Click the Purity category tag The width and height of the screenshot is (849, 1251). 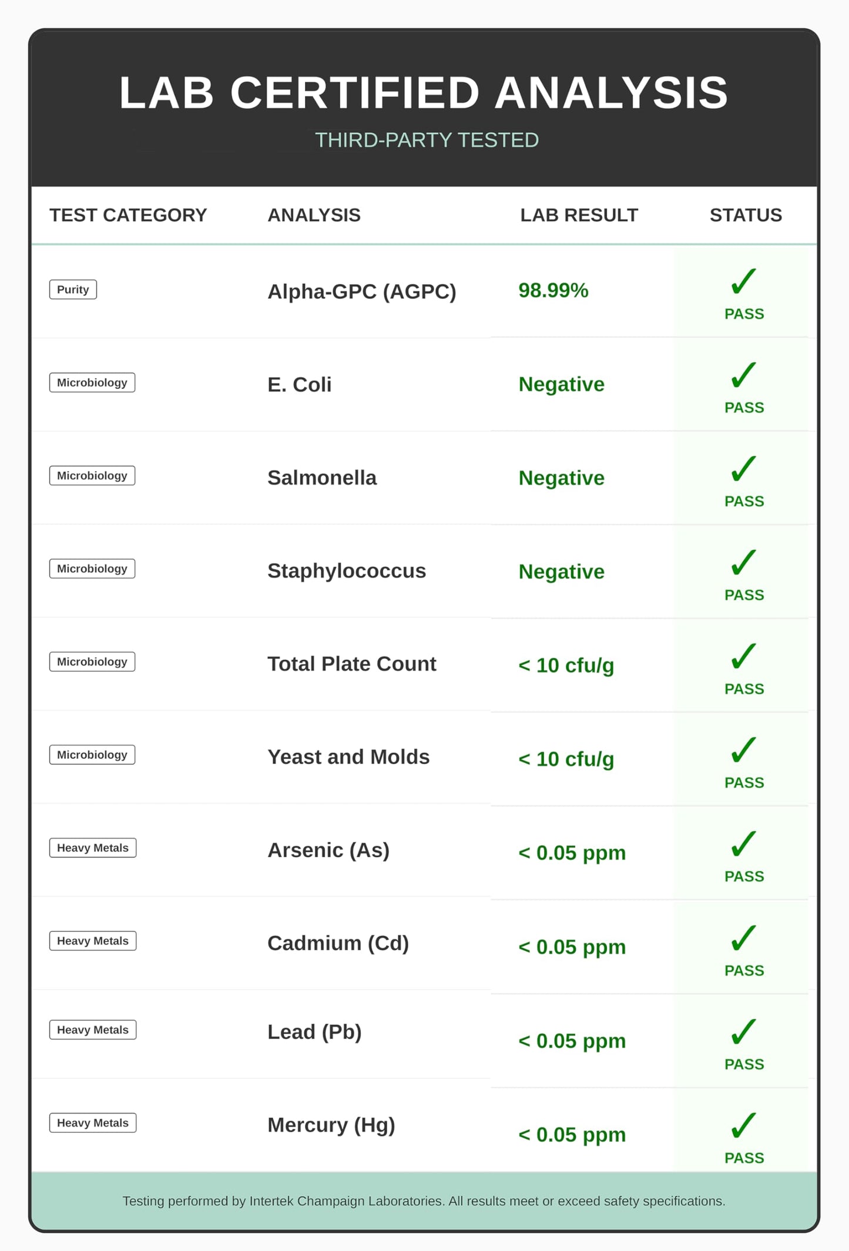(73, 290)
